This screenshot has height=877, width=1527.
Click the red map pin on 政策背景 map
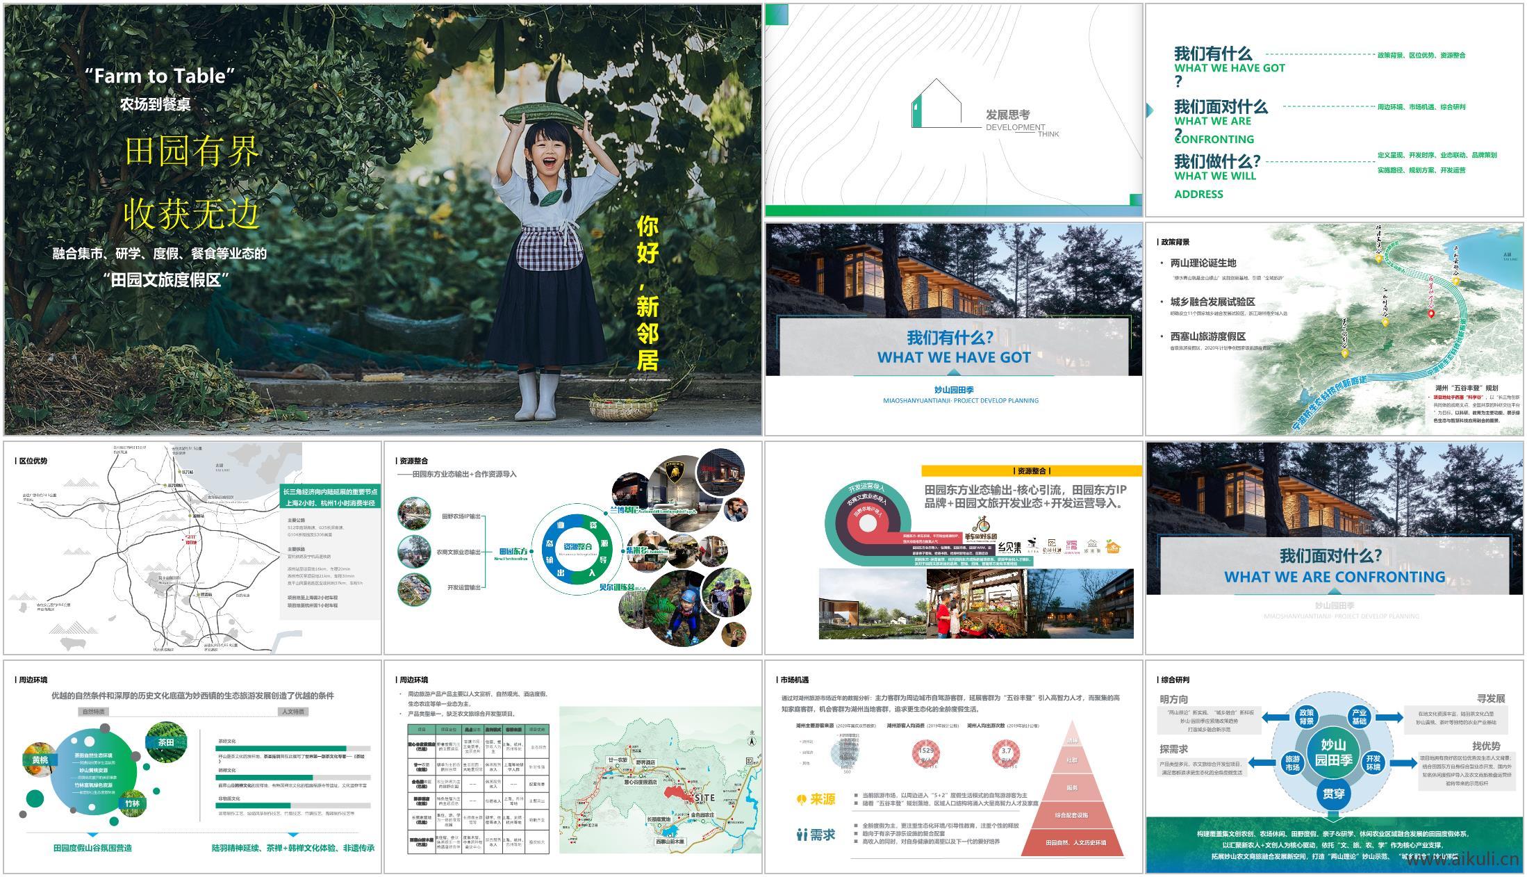1431,315
